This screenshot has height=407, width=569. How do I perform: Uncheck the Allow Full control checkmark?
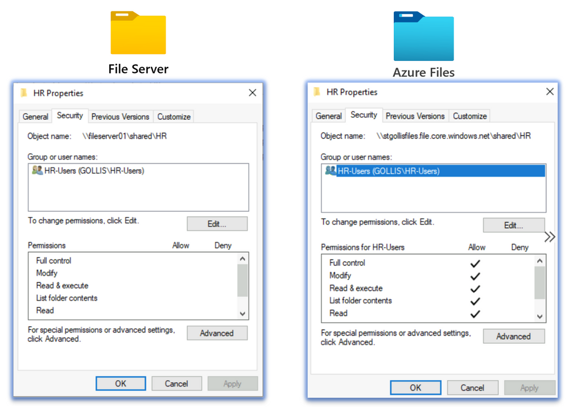(476, 262)
